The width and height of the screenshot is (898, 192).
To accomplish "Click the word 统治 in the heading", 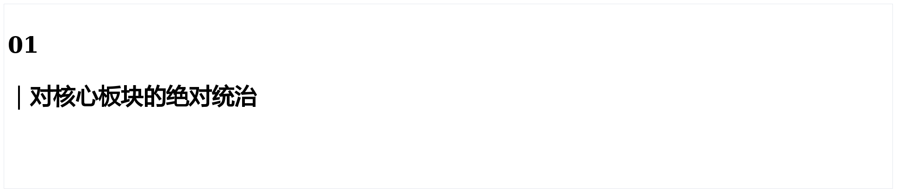I will click(233, 97).
